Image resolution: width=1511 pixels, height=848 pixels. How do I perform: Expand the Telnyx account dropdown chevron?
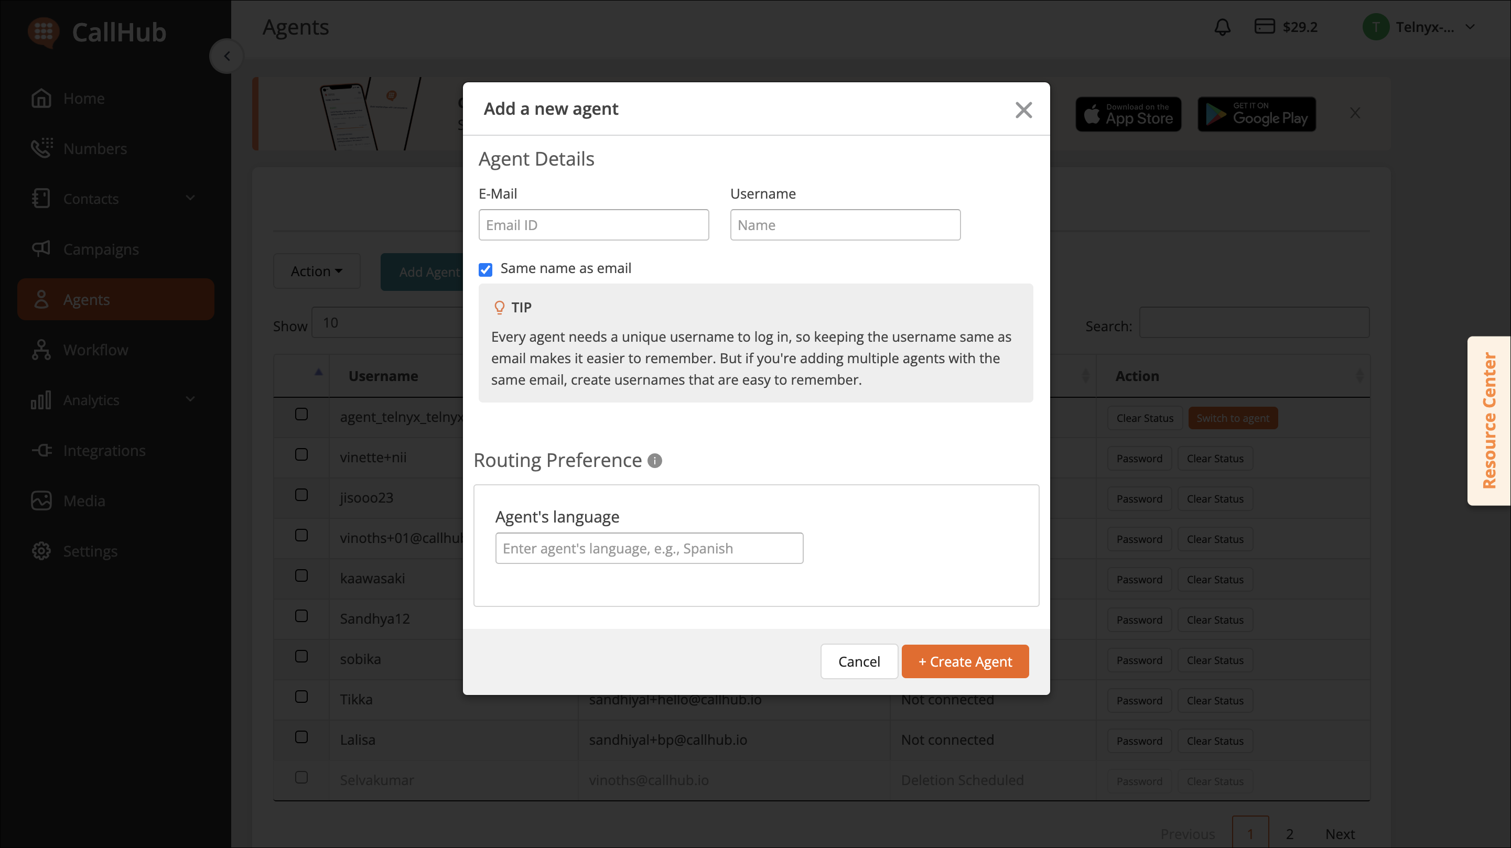click(1471, 27)
